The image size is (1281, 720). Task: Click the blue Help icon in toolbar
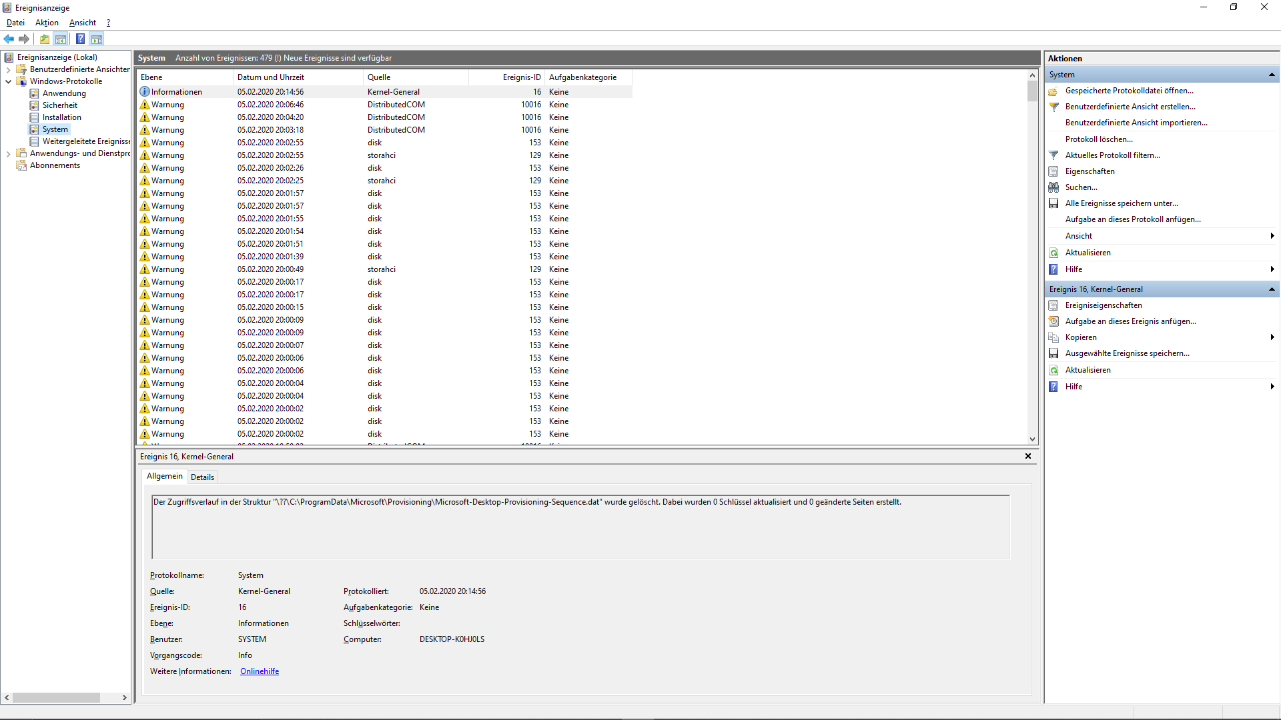click(80, 39)
